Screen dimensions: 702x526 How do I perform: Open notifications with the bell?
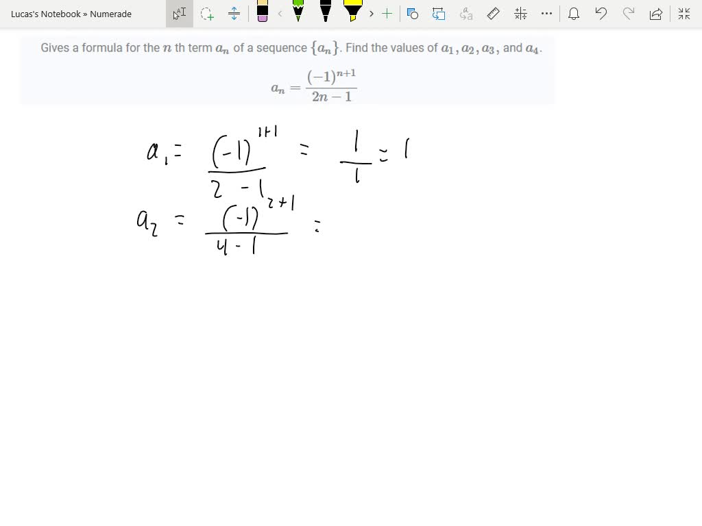click(574, 13)
